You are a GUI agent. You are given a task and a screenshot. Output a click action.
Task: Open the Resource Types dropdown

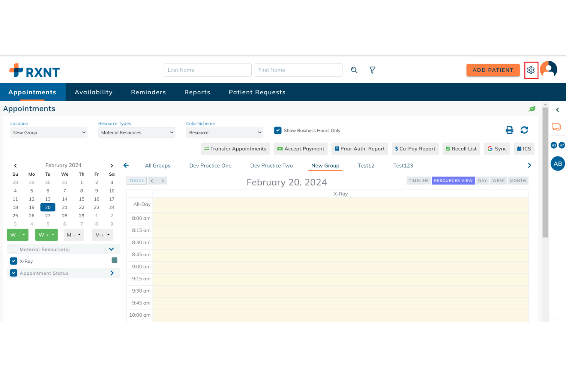[x=137, y=133]
